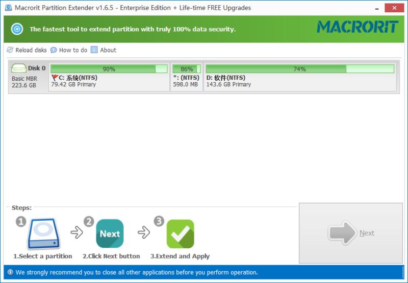Click the 1.Select a partition caption
This screenshot has height=283, width=408.
[x=43, y=256]
